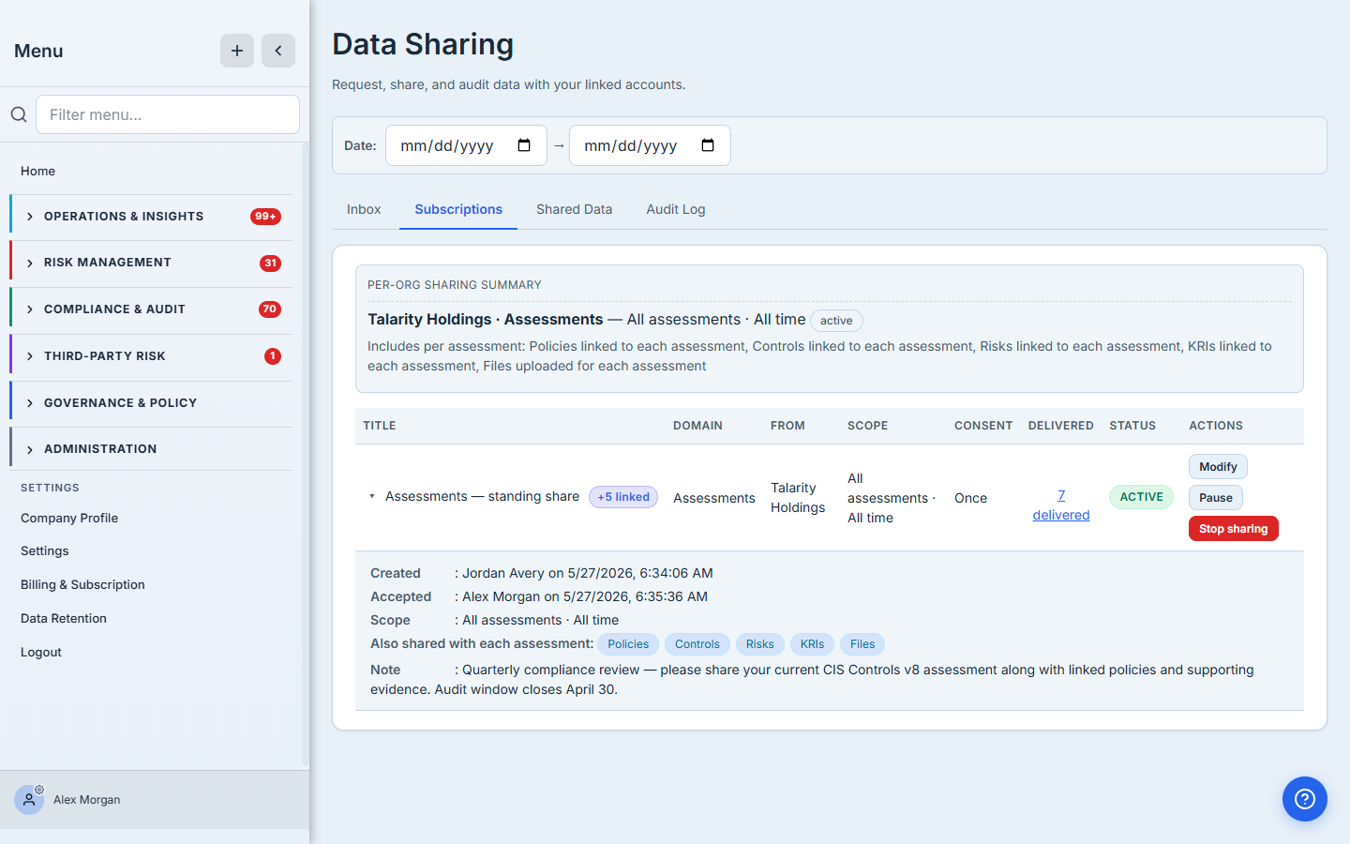The height and width of the screenshot is (844, 1350).
Task: Click the 99+ badge on Operations & Insights
Action: tap(266, 217)
